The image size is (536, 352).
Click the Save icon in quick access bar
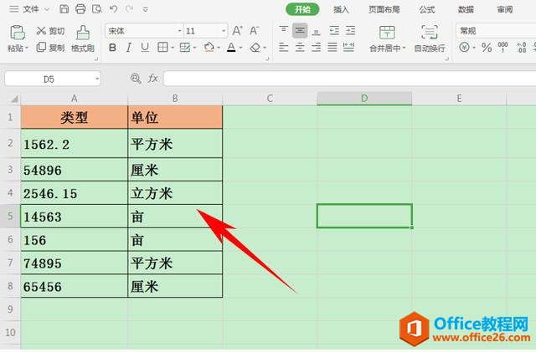click(64, 9)
